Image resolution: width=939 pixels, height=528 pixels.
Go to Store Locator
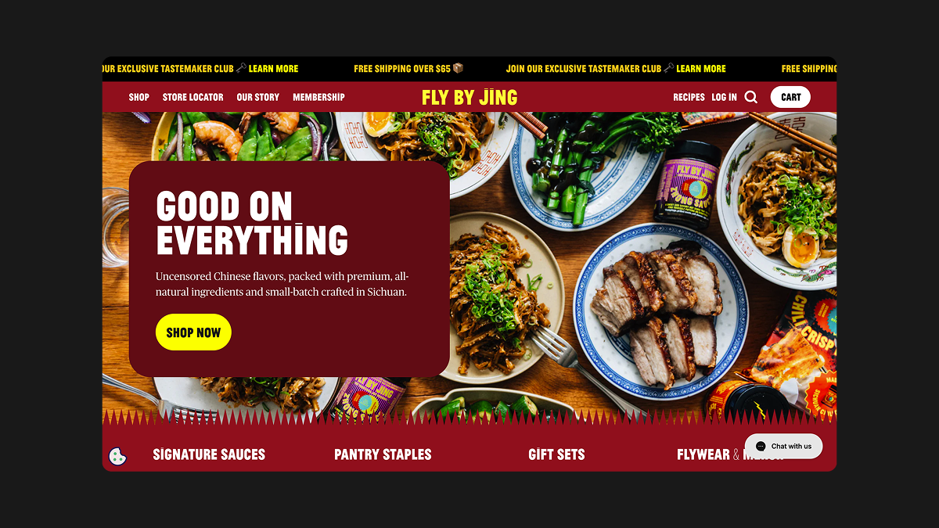tap(193, 97)
